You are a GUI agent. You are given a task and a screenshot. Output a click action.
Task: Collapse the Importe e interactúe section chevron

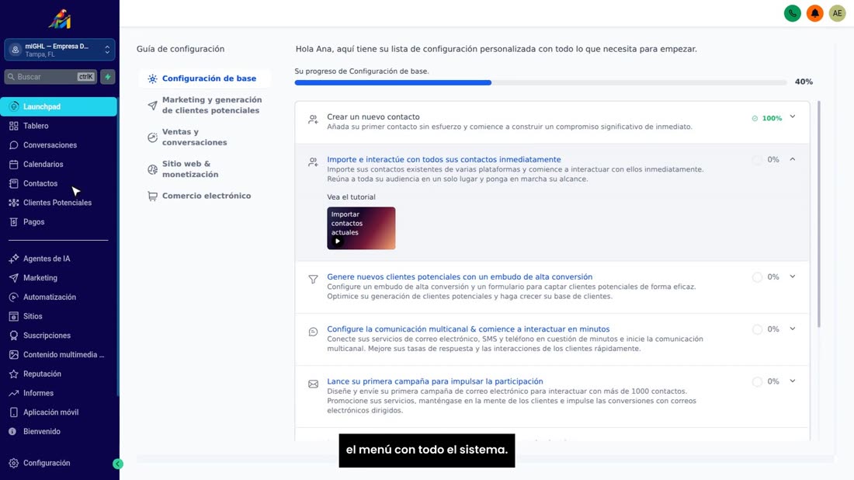coord(793,159)
